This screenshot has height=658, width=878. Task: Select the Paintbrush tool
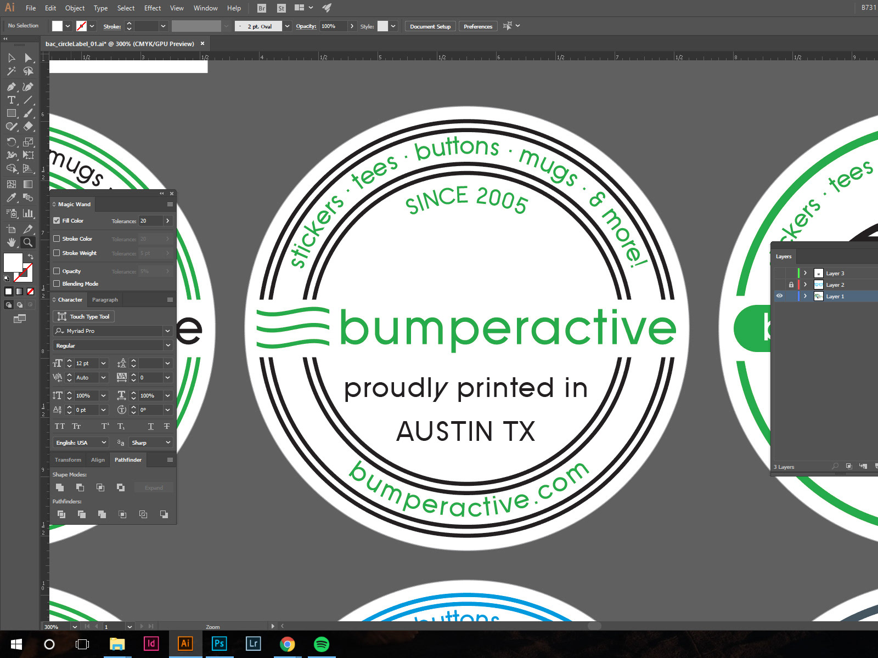point(28,113)
